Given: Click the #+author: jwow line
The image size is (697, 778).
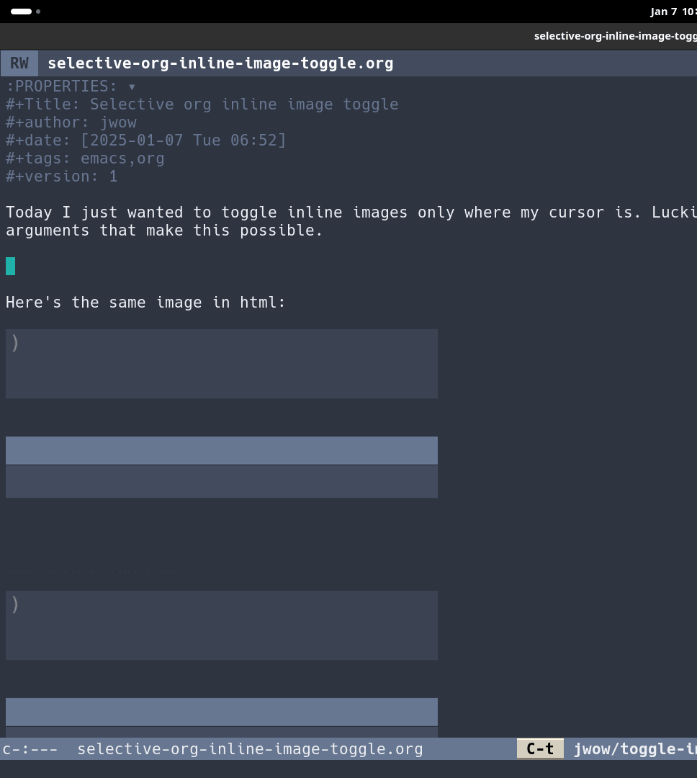Looking at the screenshot, I should coord(71,122).
